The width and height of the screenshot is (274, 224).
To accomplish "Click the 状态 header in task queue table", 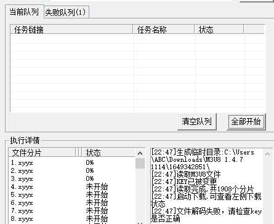I will 219,30.
